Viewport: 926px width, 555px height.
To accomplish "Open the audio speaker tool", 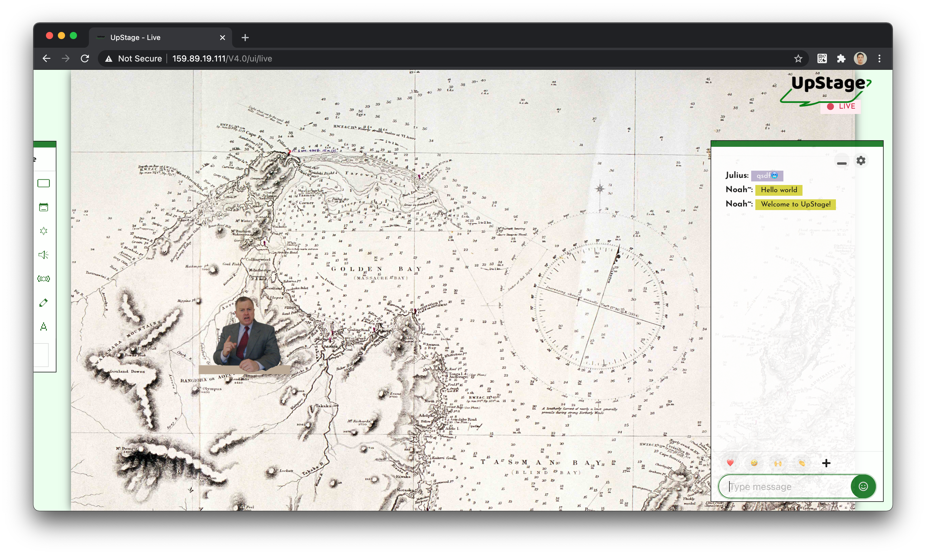I will [x=43, y=255].
